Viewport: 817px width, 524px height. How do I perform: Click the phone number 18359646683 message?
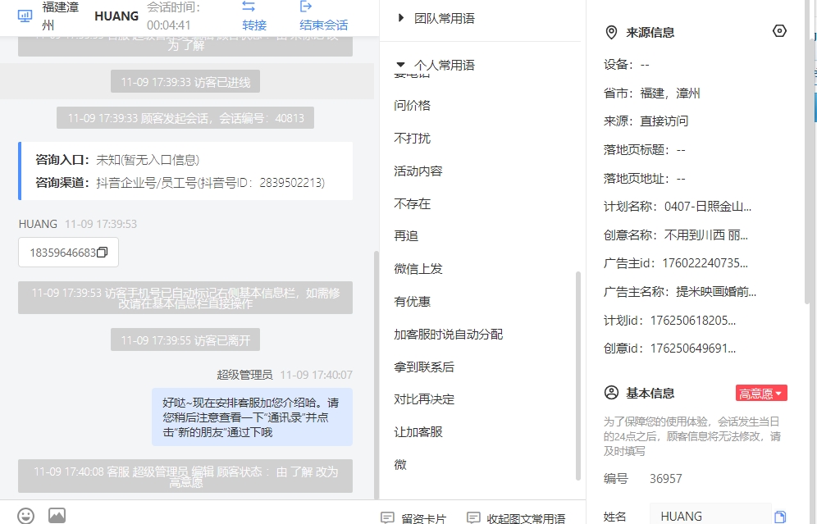[x=68, y=252]
